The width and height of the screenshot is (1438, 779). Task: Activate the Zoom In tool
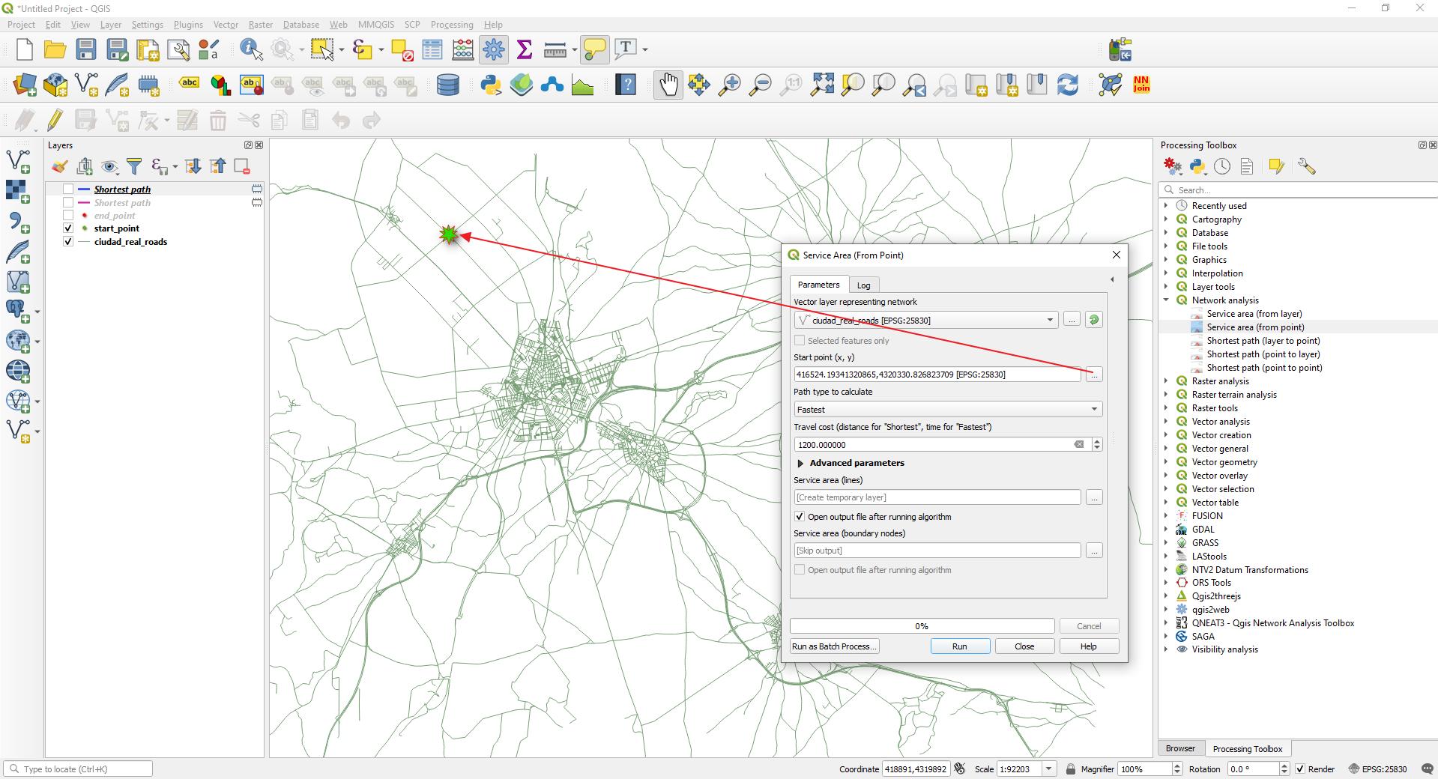pyautogui.click(x=729, y=85)
